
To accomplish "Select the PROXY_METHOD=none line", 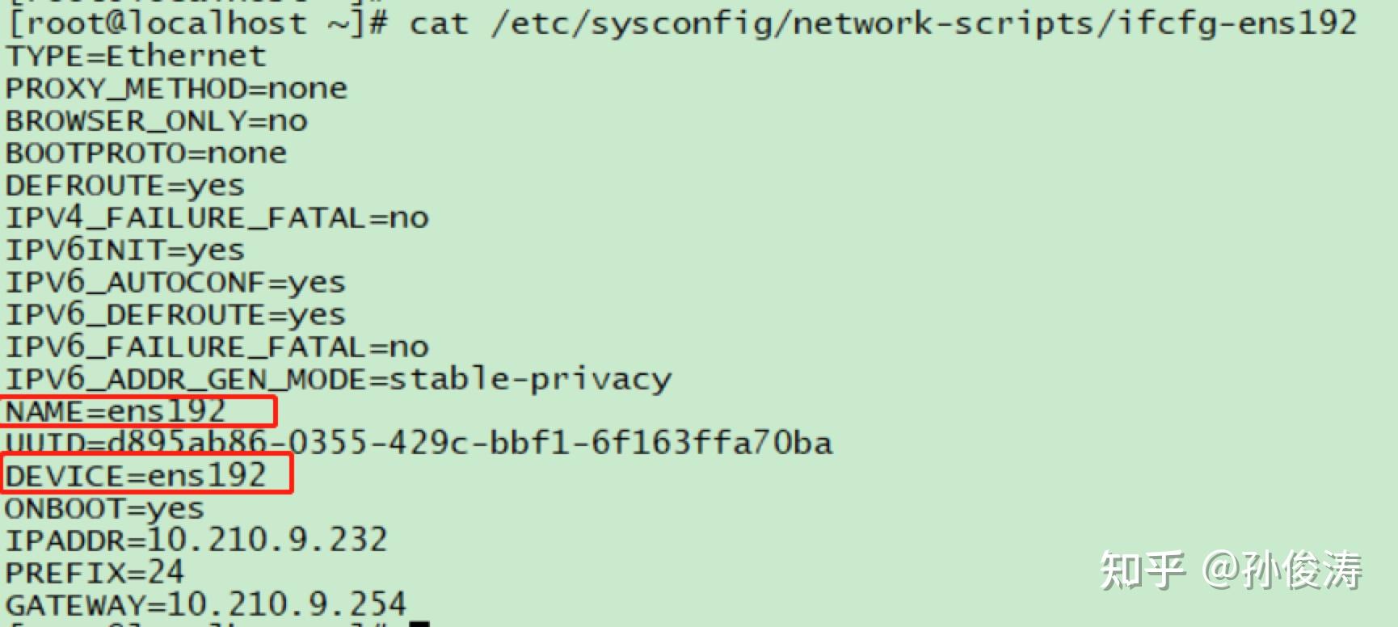I will coord(176,88).
